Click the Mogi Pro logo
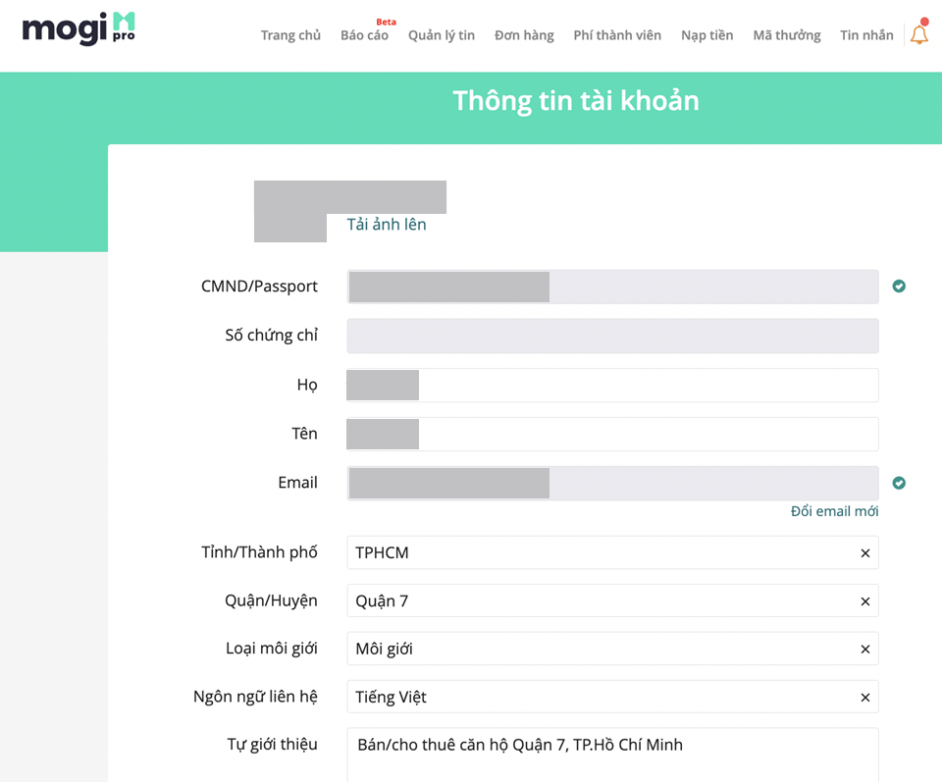Viewport: 942px width, 782px height. click(x=78, y=29)
